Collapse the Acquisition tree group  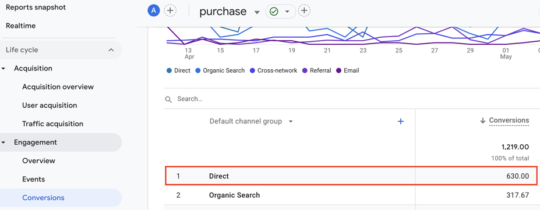pyautogui.click(x=3, y=69)
